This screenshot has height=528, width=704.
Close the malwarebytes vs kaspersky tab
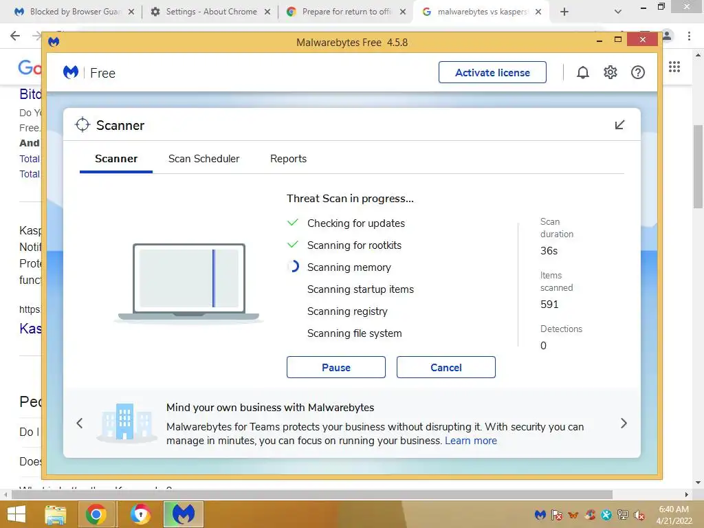click(x=538, y=12)
